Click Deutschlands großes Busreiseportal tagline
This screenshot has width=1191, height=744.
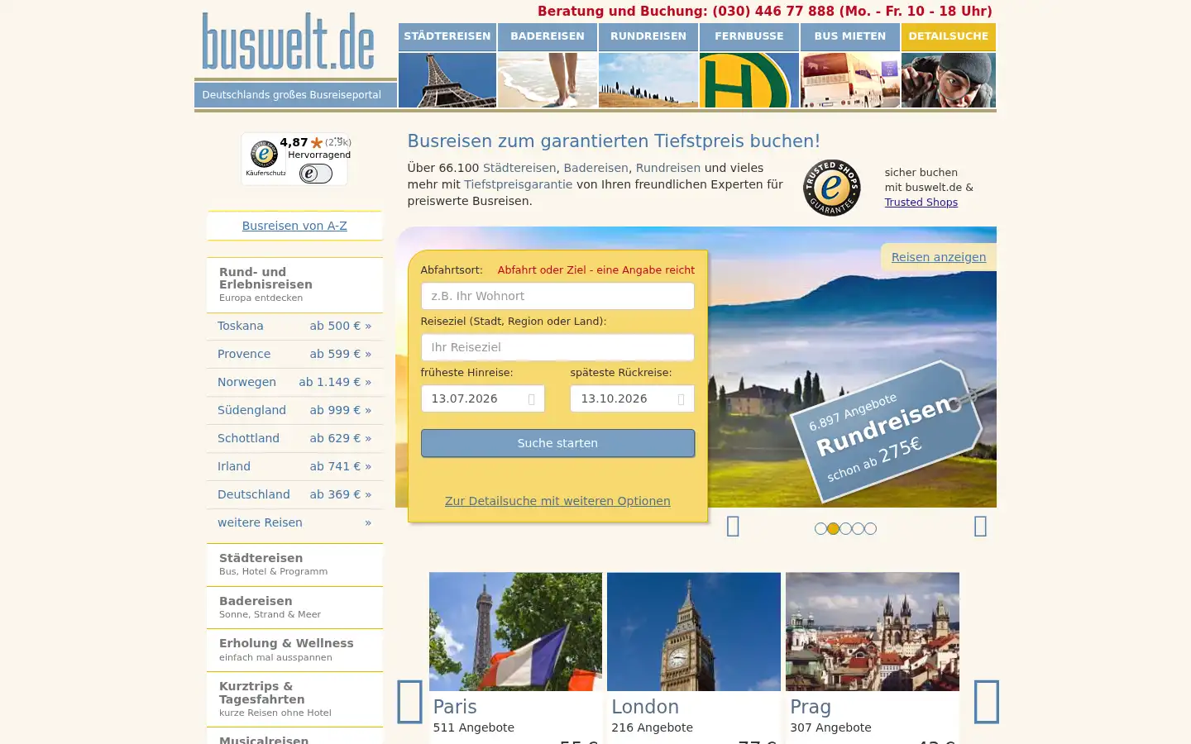point(292,95)
